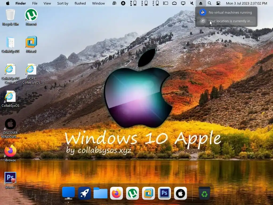Click the monitor icon in the dock
The image size is (273, 205).
(69, 193)
